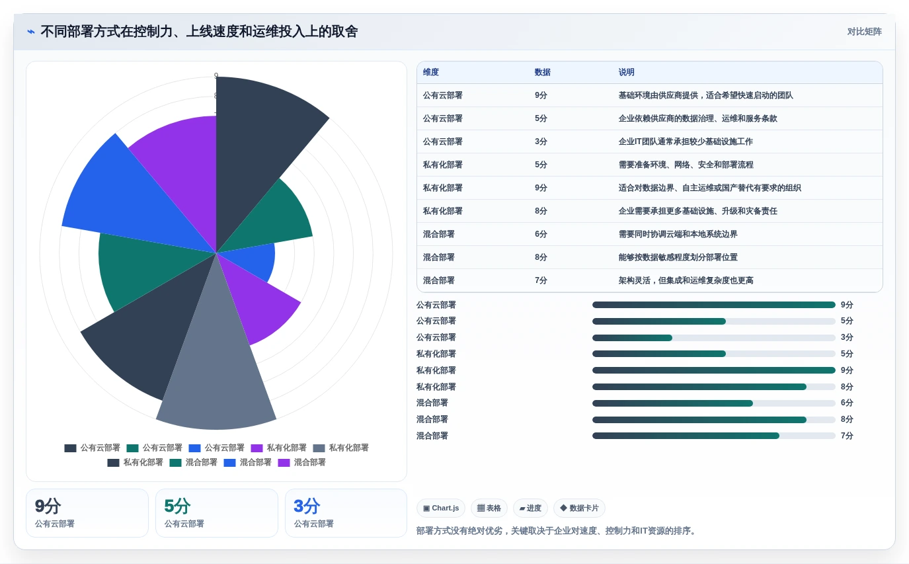This screenshot has width=909, height=564.
Task: Open the 3分 公有云部署 data card
Action: pos(346,513)
